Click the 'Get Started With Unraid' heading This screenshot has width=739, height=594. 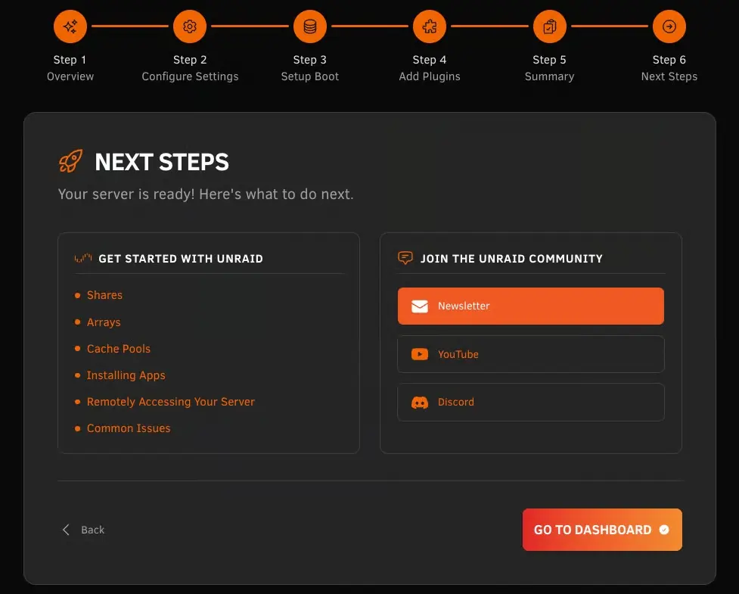click(x=181, y=258)
